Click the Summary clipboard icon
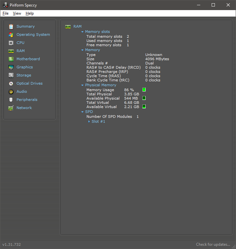This screenshot has width=236, height=249. tap(11, 26)
